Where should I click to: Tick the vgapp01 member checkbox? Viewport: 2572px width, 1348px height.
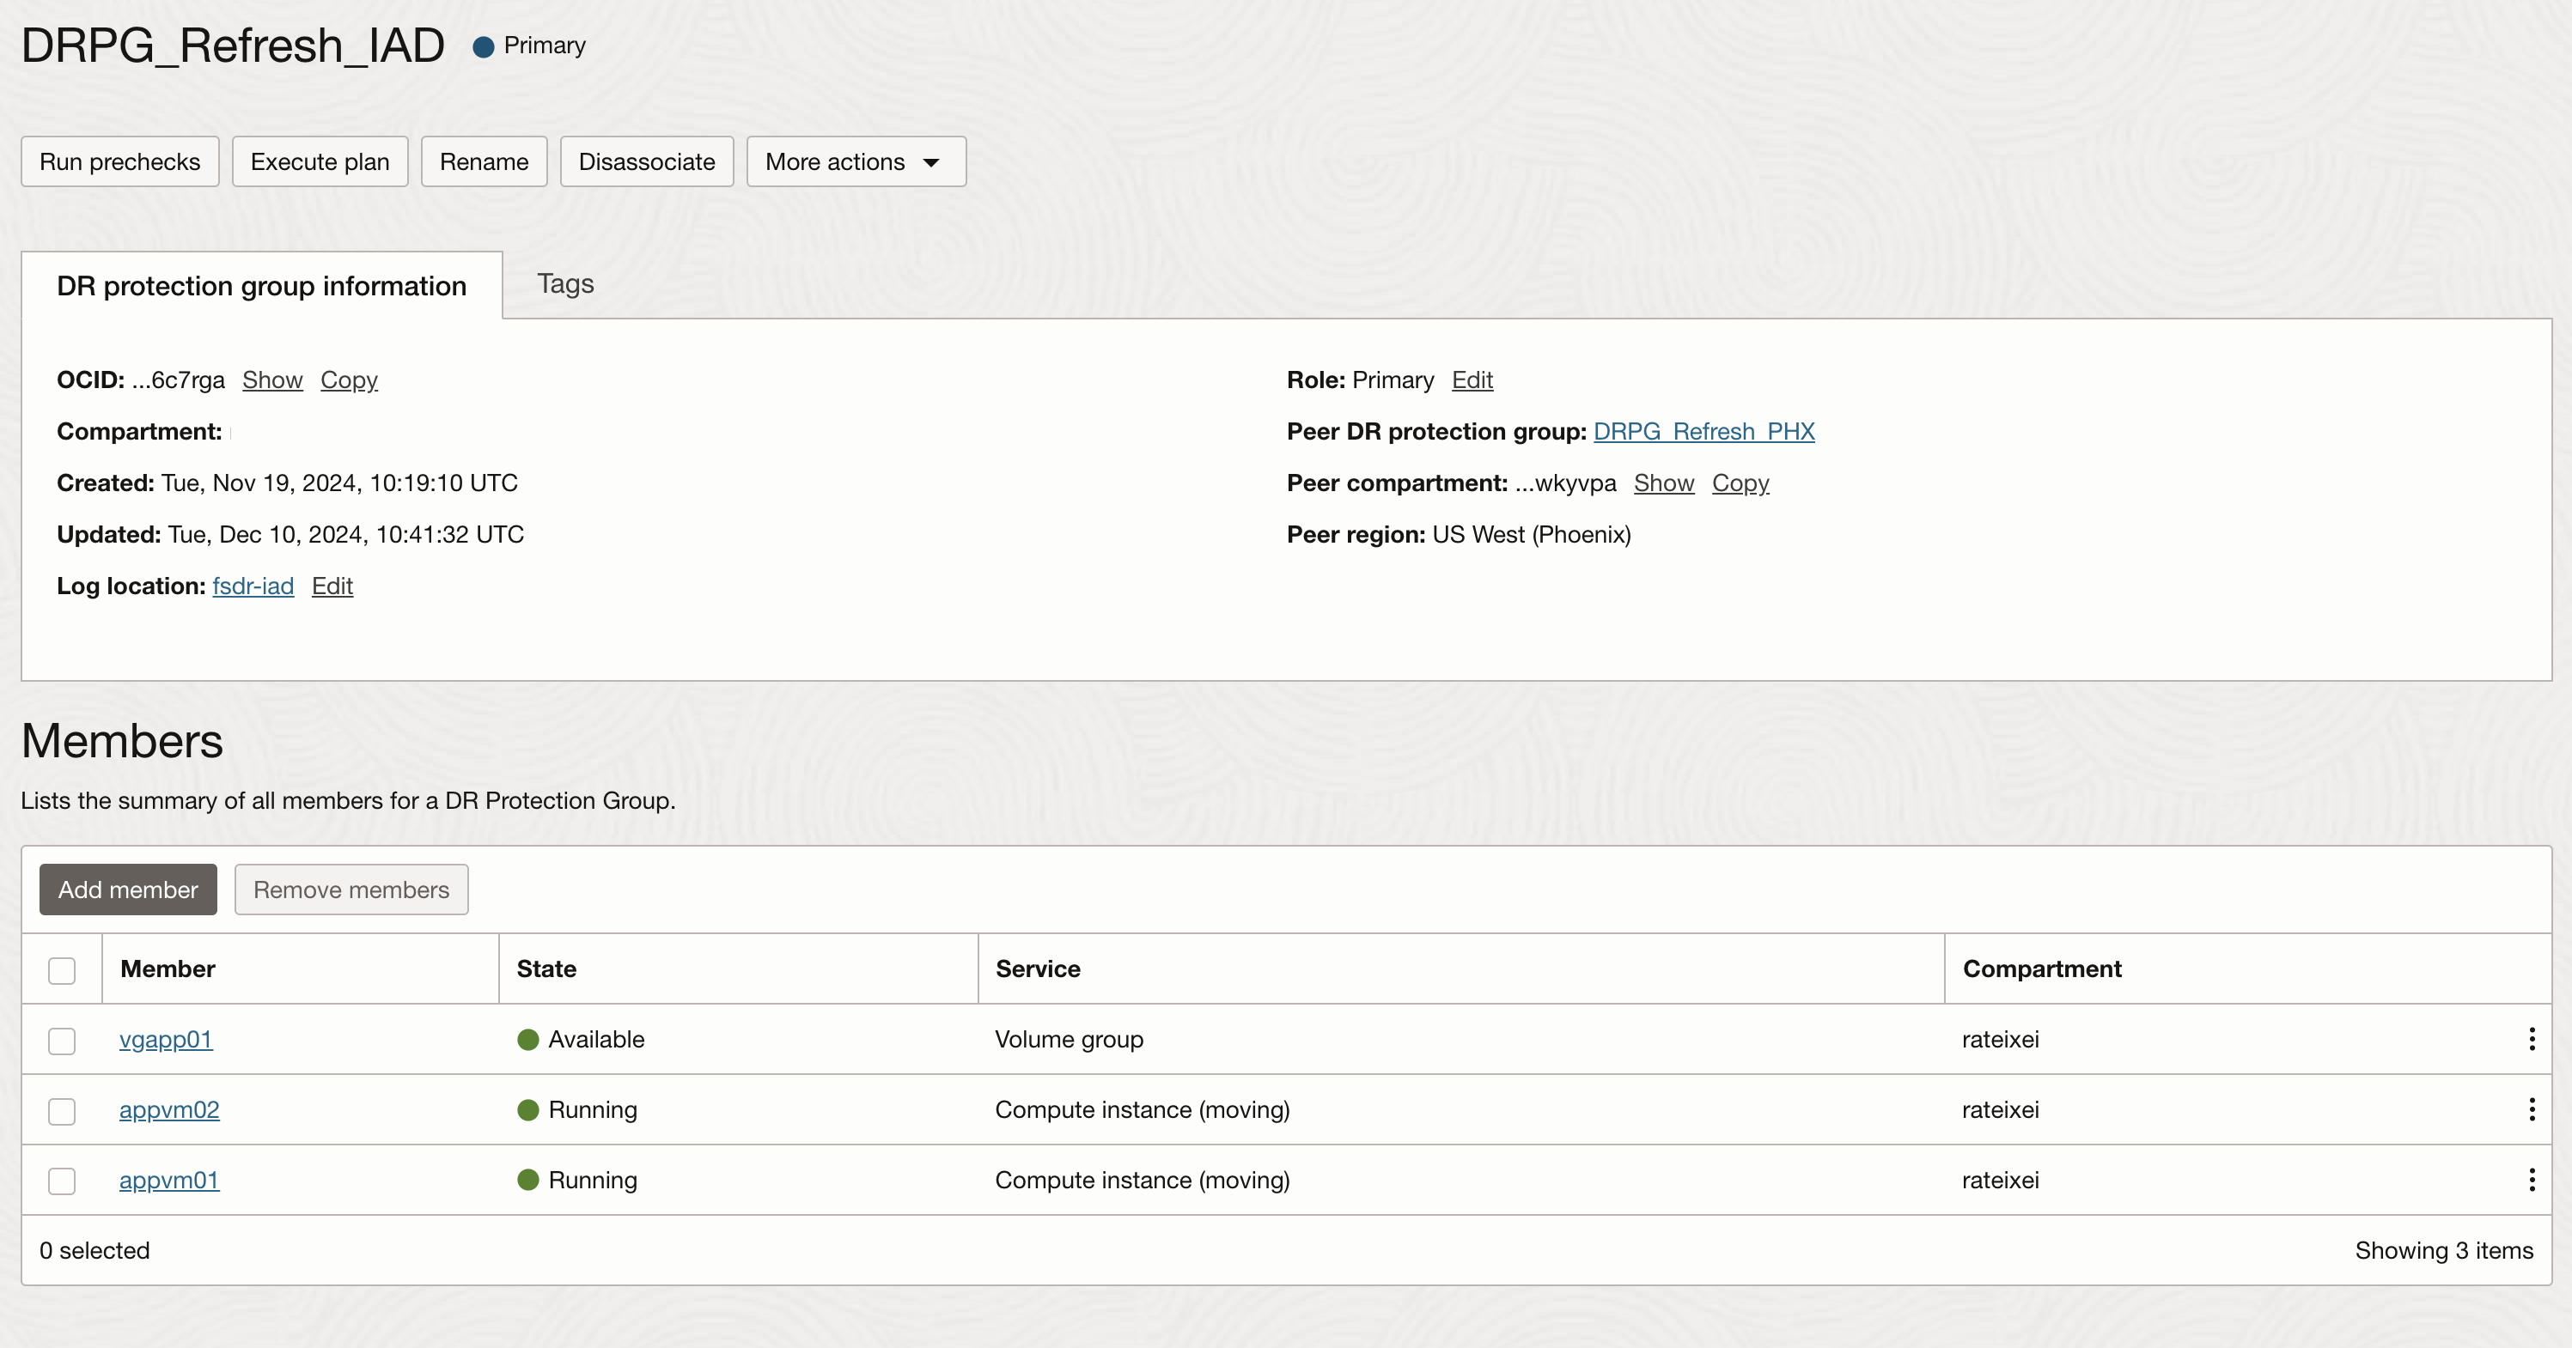tap(62, 1041)
